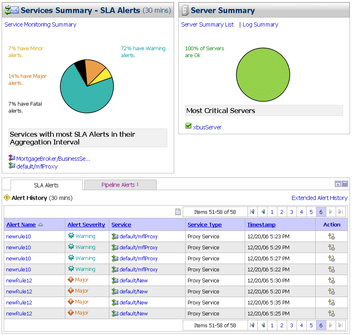Click the xbusServer green check status icon

[188, 126]
